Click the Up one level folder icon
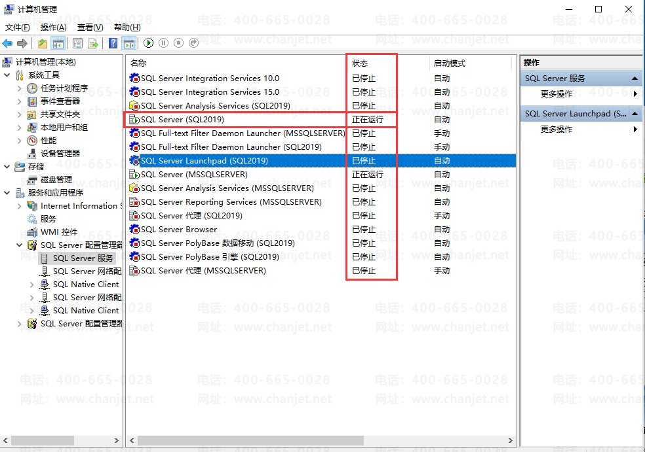 click(43, 43)
